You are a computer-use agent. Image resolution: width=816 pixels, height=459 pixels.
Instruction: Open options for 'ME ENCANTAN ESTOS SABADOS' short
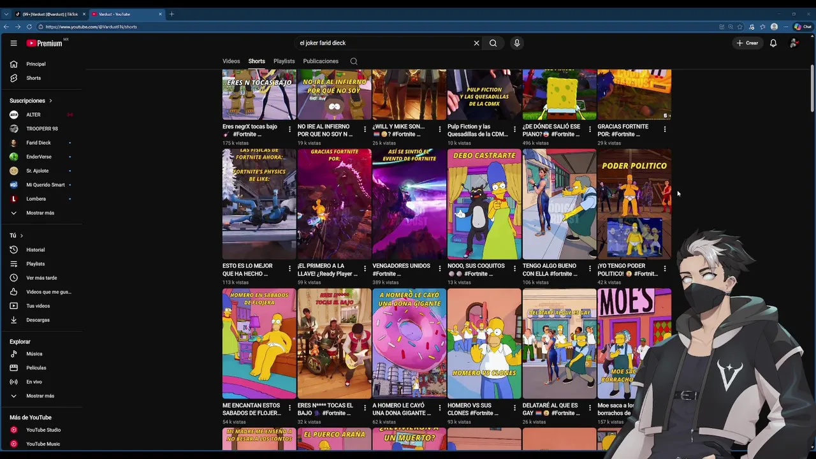(x=290, y=408)
